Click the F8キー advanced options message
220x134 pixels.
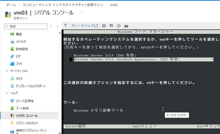pyautogui.click(x=129, y=83)
